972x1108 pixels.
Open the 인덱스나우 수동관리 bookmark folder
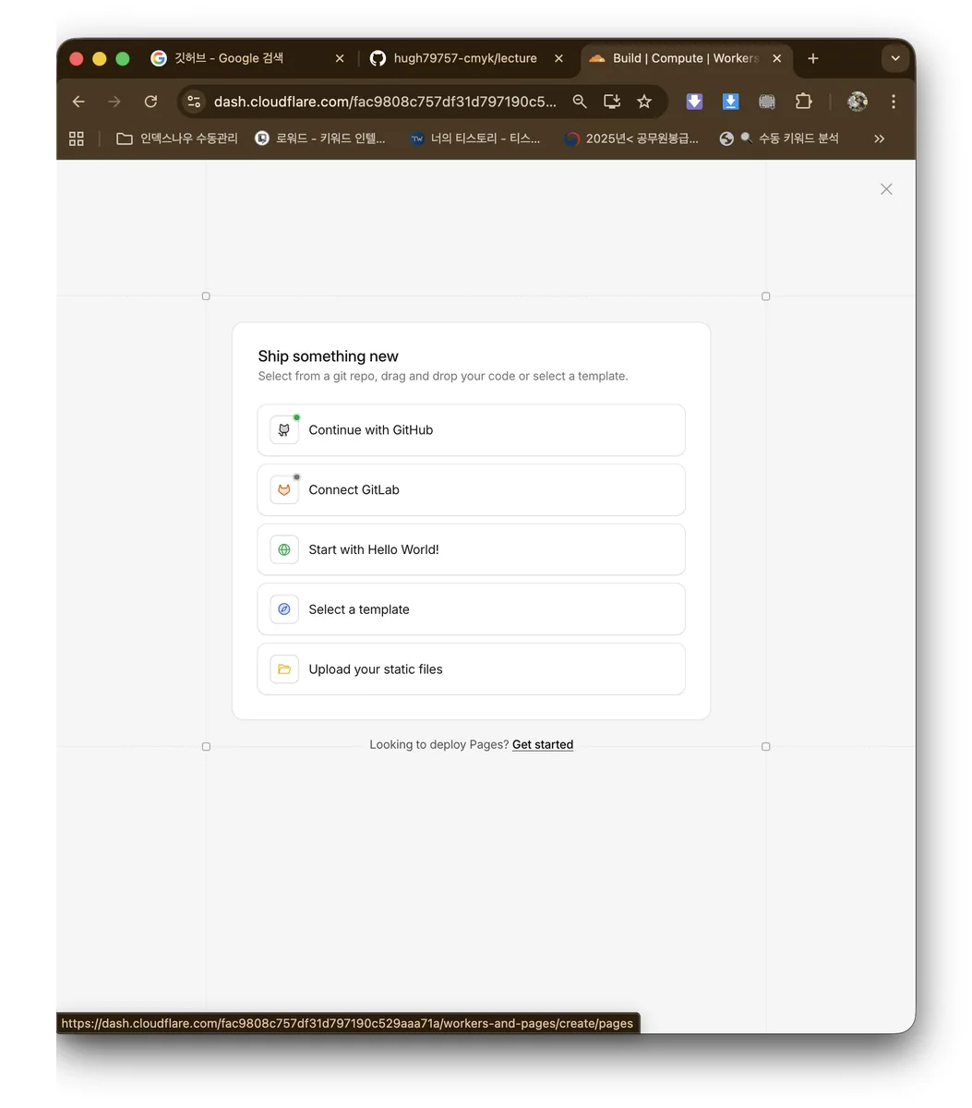coord(176,138)
